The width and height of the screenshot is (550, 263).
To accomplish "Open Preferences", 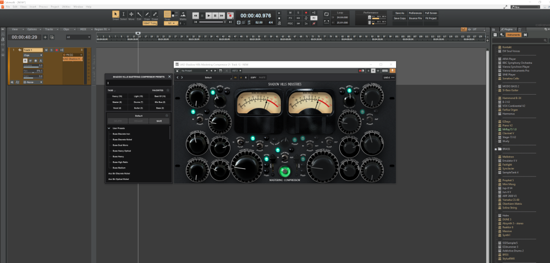I will click(415, 13).
